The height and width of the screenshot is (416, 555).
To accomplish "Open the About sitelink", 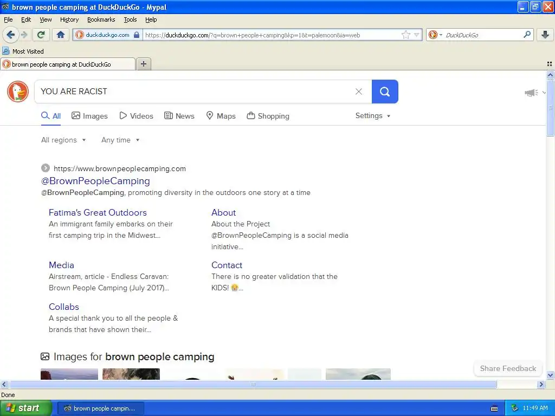I will 223,212.
